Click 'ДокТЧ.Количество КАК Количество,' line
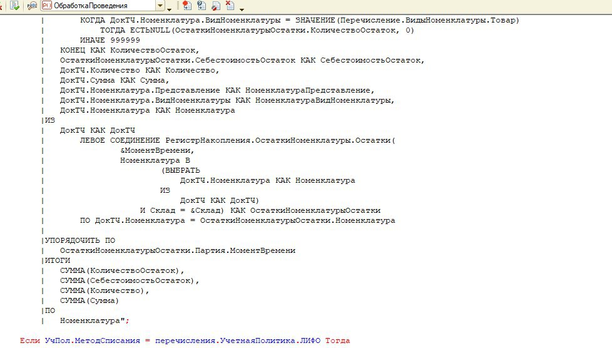Screen dimensions: 612x348 [140, 70]
